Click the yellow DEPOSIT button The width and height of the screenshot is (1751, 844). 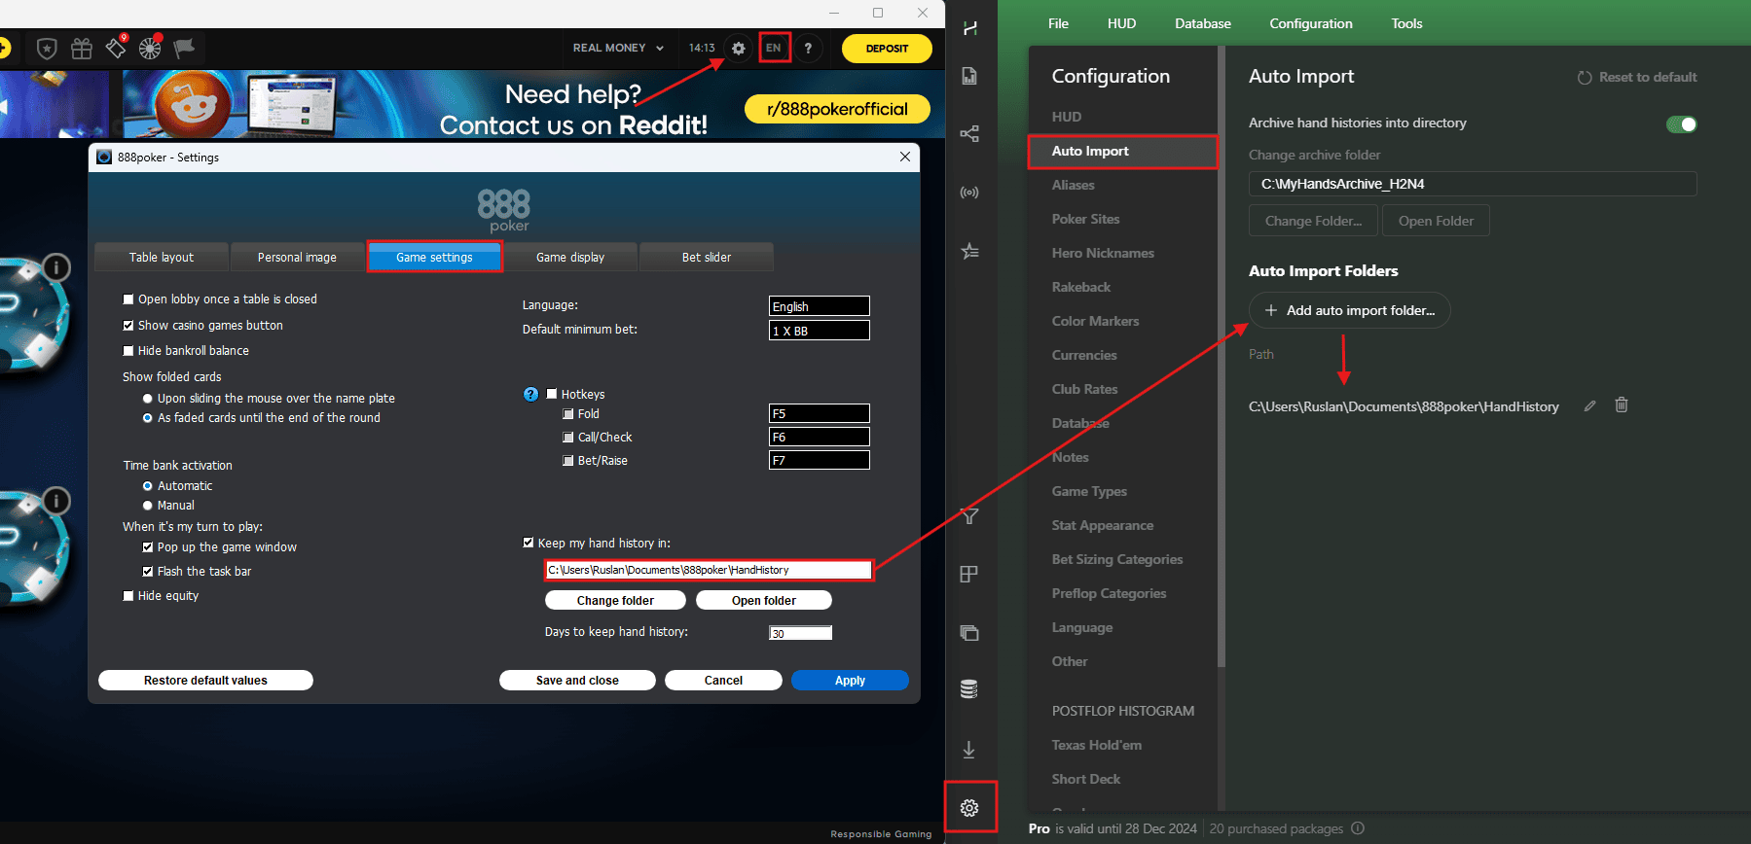coord(887,48)
